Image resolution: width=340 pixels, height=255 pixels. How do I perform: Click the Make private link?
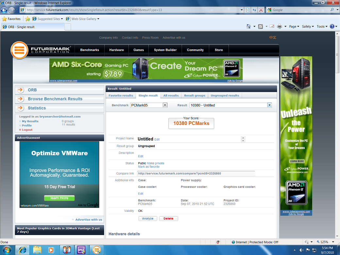click(x=156, y=163)
